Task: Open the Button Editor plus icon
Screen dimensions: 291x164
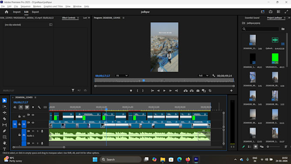Action: pos(232,91)
